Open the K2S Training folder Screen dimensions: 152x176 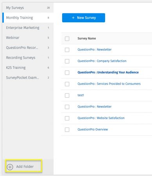click(28, 68)
